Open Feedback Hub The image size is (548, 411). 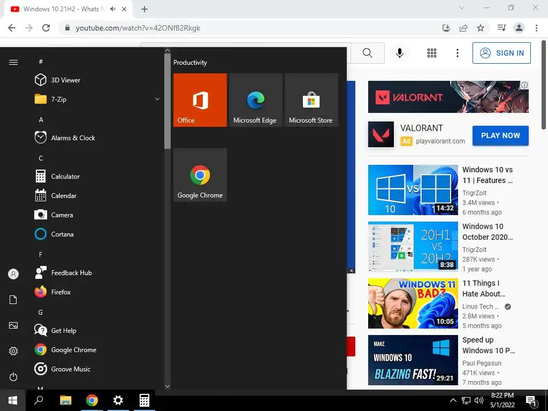click(x=97, y=272)
